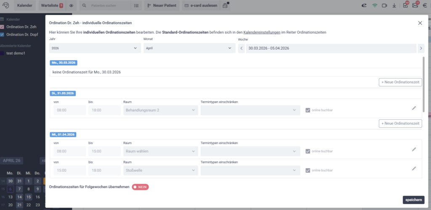The height and width of the screenshot is (210, 431).
Task: Open the Jahr dropdown showing 2026
Action: tap(95, 48)
